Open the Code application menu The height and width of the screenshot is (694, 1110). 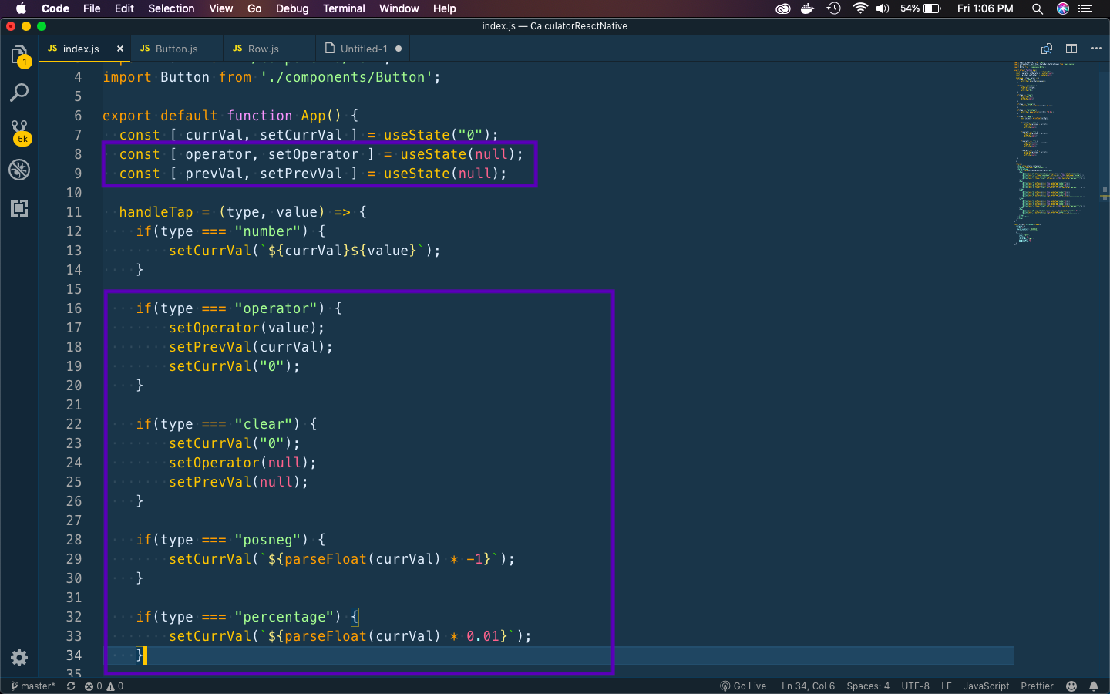55,8
